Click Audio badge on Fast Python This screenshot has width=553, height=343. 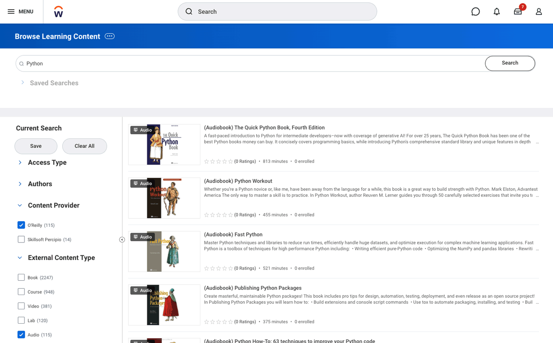[x=142, y=237]
